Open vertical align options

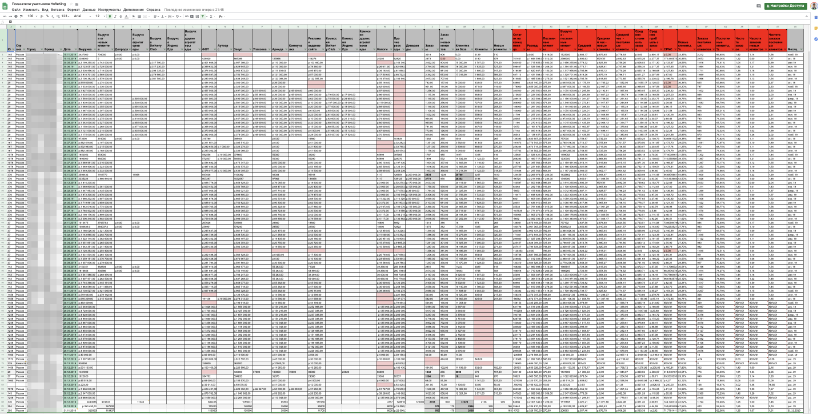tap(163, 16)
